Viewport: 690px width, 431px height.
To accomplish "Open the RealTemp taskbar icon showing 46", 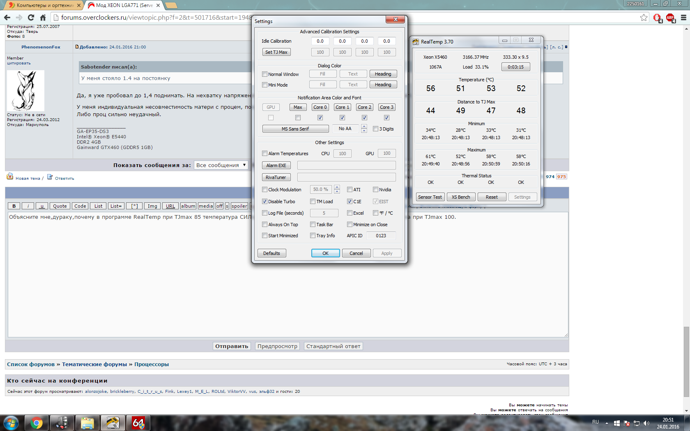I will (x=113, y=423).
